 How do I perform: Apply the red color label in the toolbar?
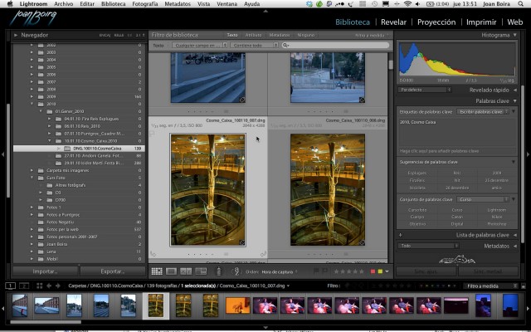click(x=373, y=271)
